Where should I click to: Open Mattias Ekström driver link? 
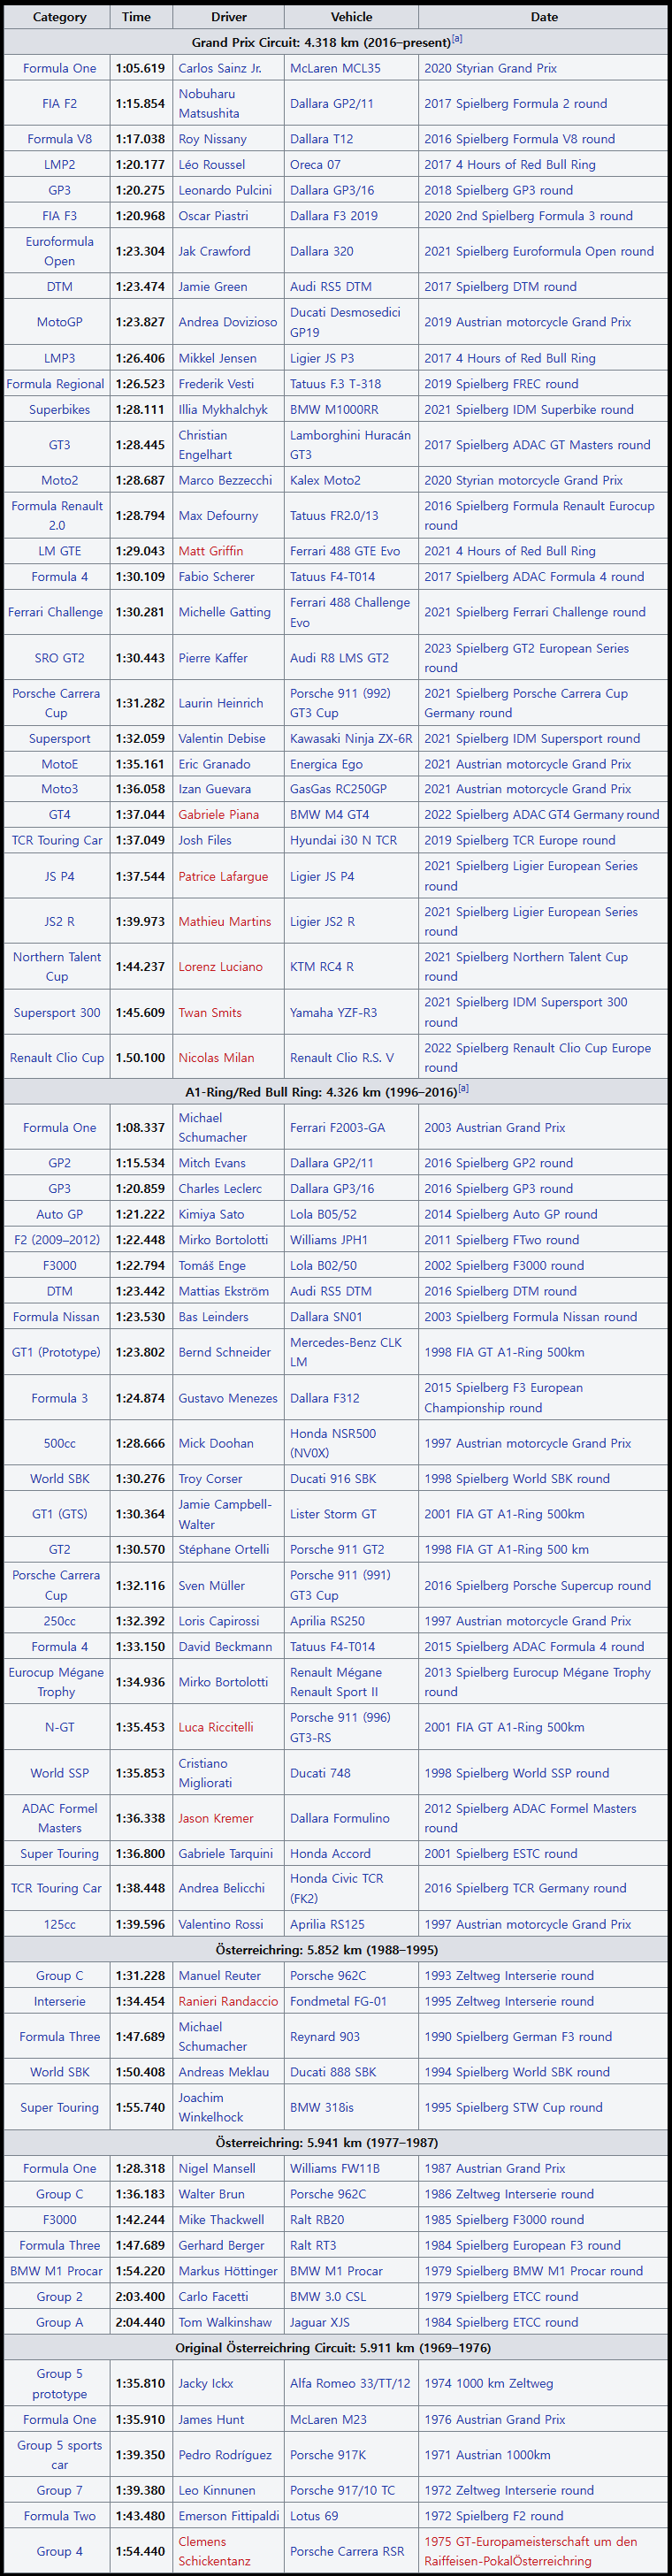click(224, 1292)
